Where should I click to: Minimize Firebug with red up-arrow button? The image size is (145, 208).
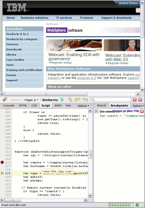pos(135,100)
